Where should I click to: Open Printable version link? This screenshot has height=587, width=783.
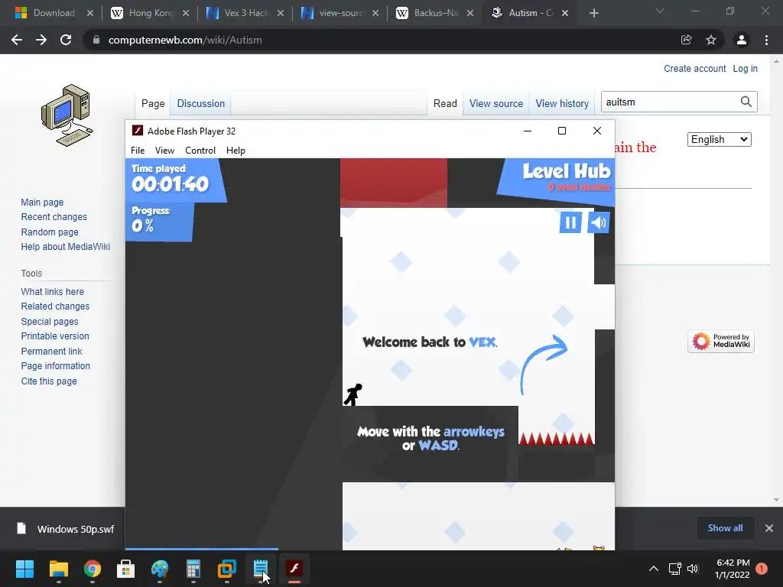point(55,336)
